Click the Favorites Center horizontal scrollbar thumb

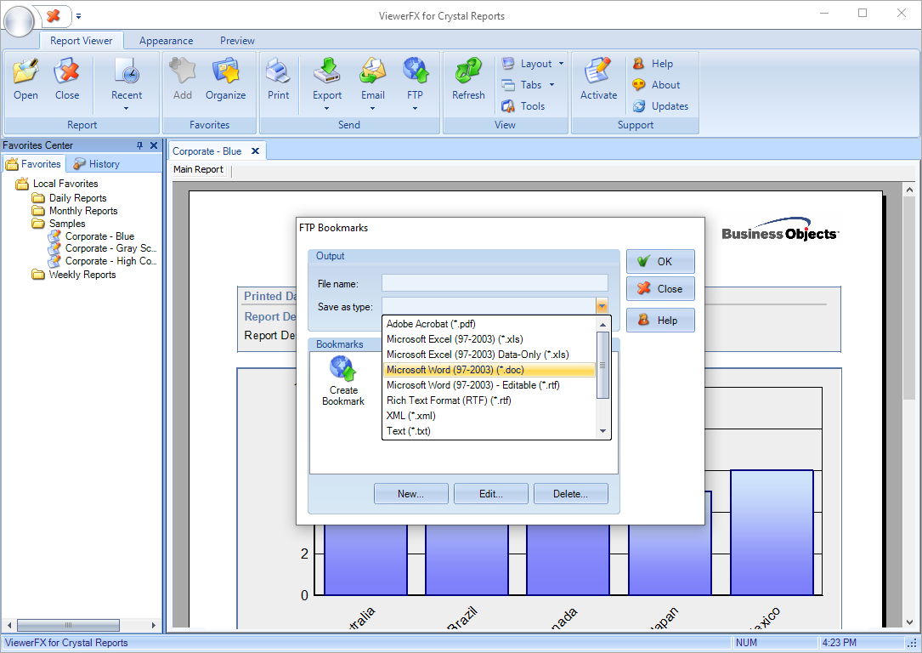click(68, 625)
